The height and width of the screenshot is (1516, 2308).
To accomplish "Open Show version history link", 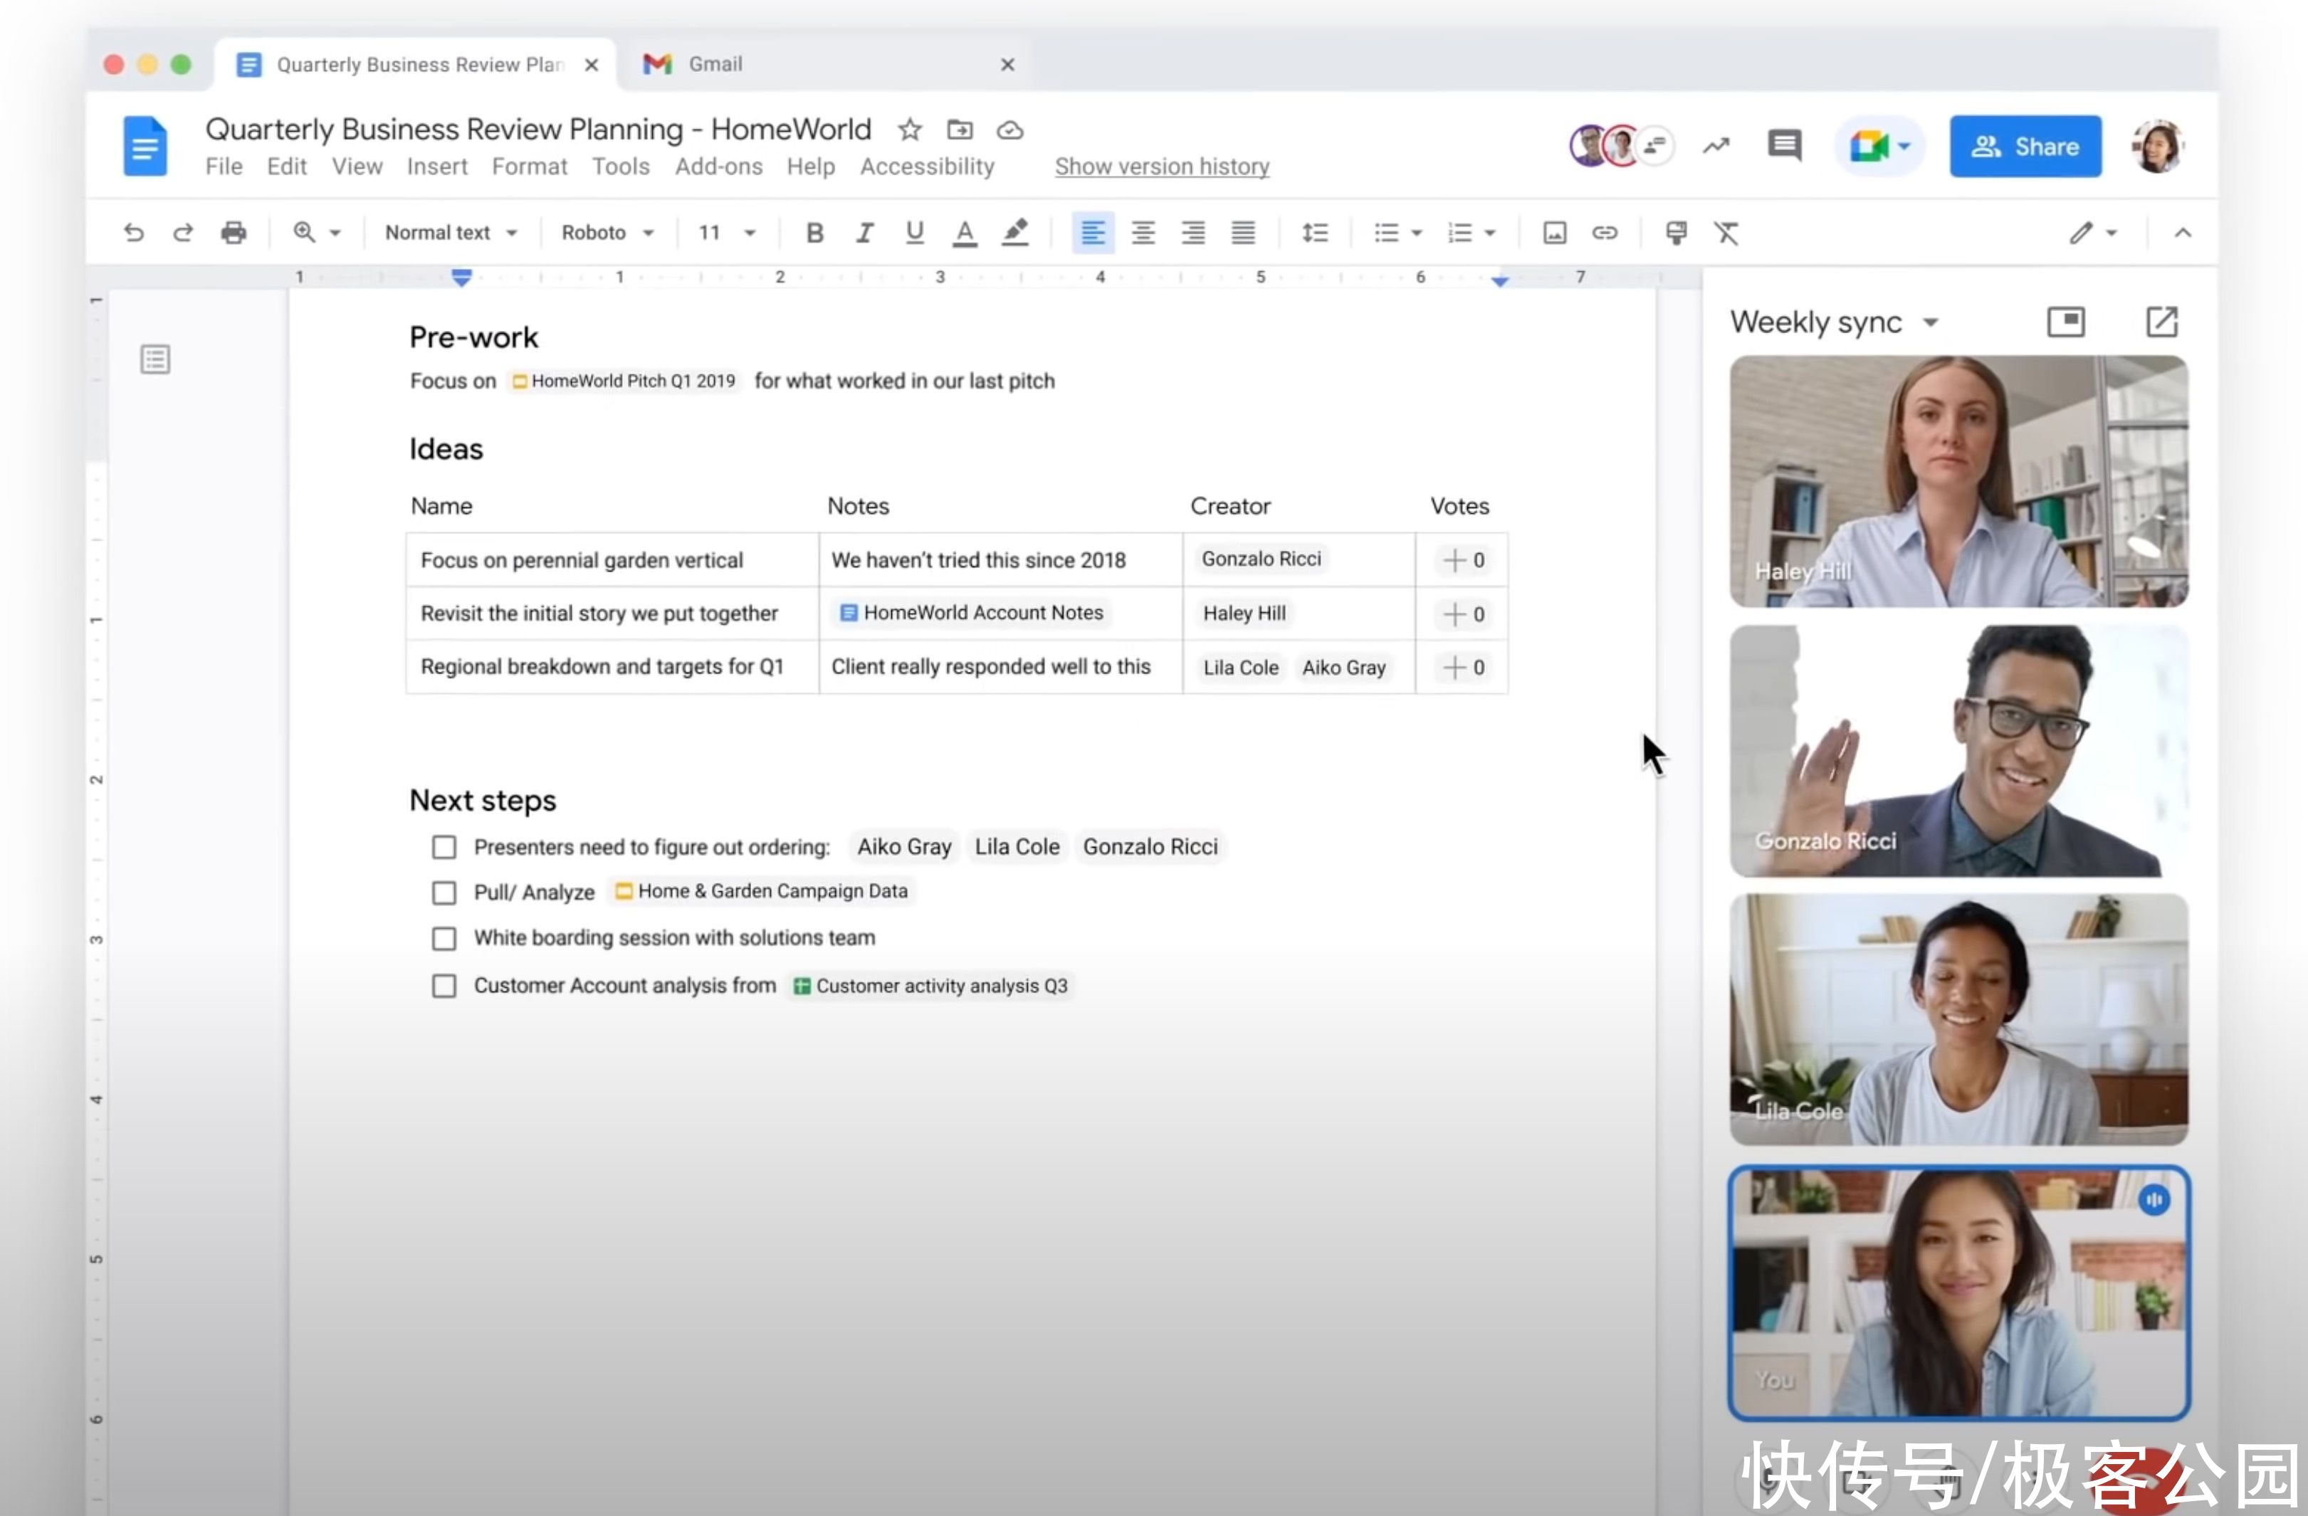I will [x=1161, y=166].
